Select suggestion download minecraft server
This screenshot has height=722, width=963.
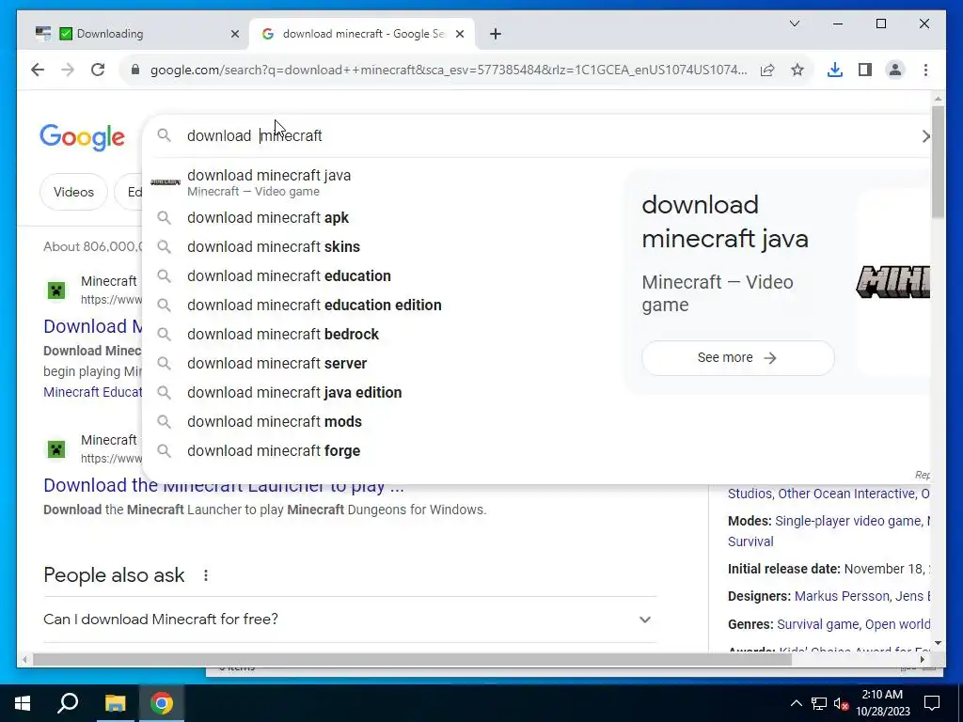coord(381,364)
